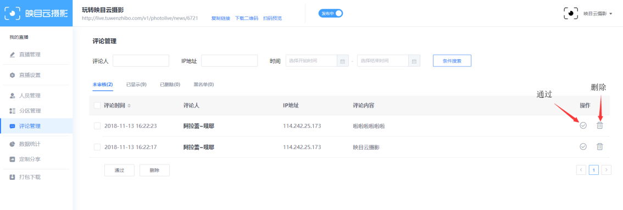Click the 复制链接 link
Viewport: 623px width, 210px height.
click(220, 18)
